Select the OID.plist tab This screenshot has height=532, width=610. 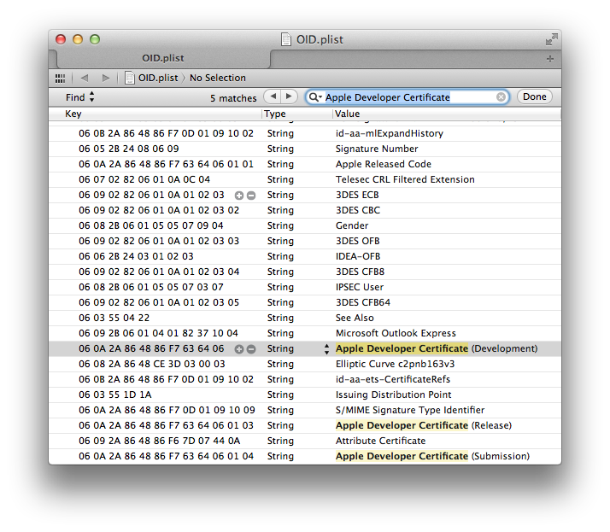(162, 59)
